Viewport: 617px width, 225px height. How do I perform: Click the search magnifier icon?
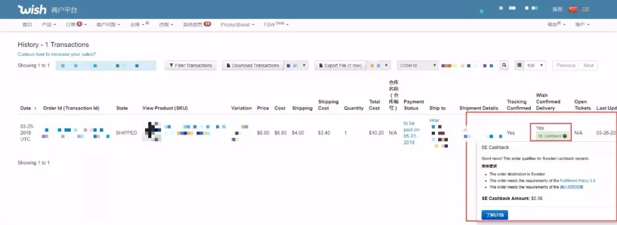tap(504, 66)
